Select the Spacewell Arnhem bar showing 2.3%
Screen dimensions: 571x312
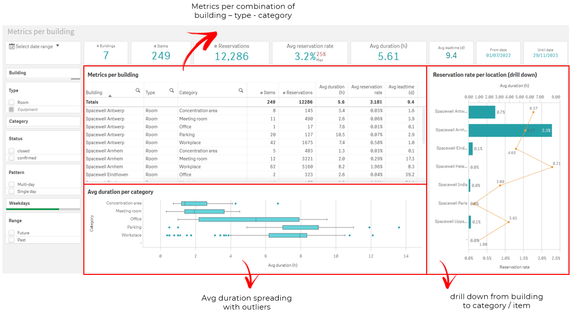(510, 130)
